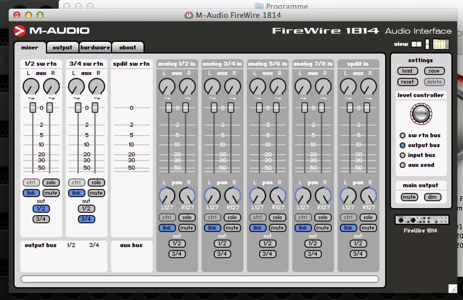Switch view to level meters icon

pos(441,44)
